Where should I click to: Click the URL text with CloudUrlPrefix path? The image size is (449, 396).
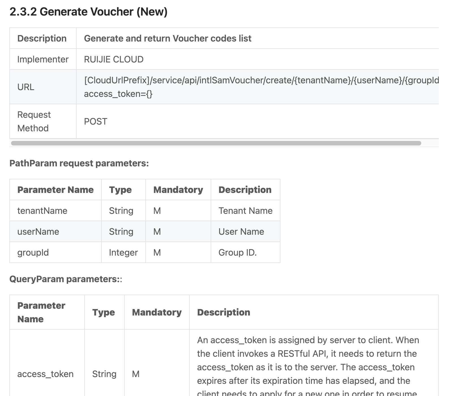262,80
